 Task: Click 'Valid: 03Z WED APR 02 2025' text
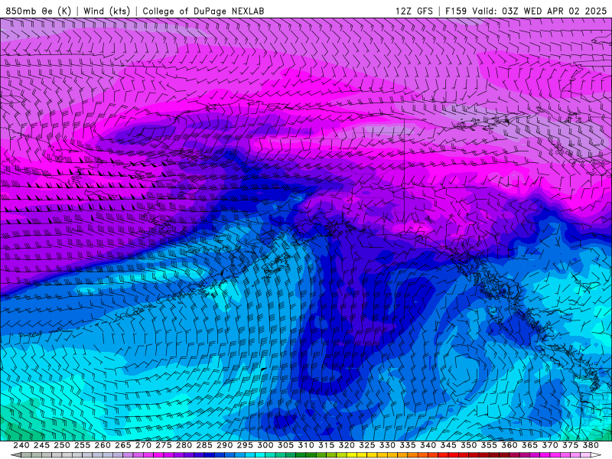click(539, 11)
